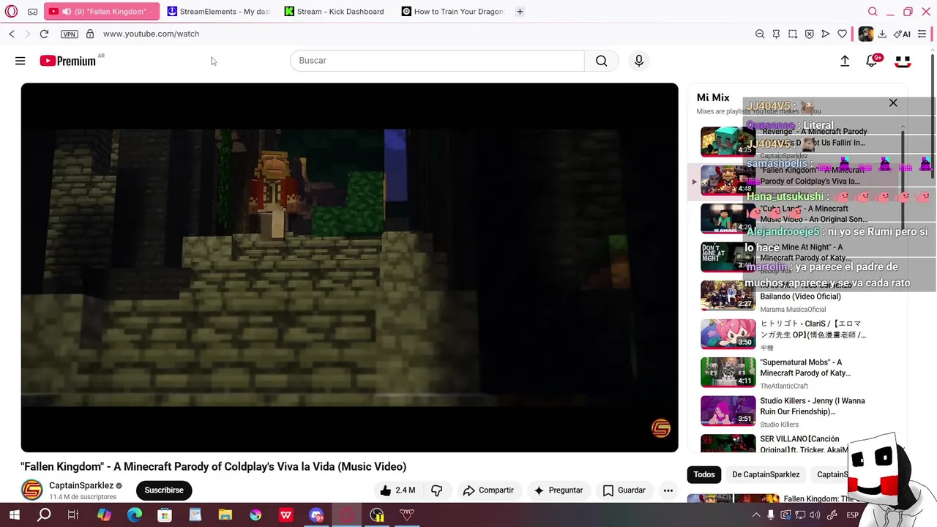Click the Buscar search field
The image size is (937, 527).
pos(437,61)
